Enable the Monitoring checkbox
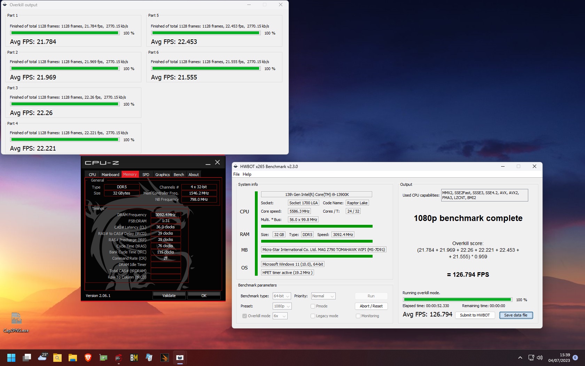585x366 pixels. [358, 316]
